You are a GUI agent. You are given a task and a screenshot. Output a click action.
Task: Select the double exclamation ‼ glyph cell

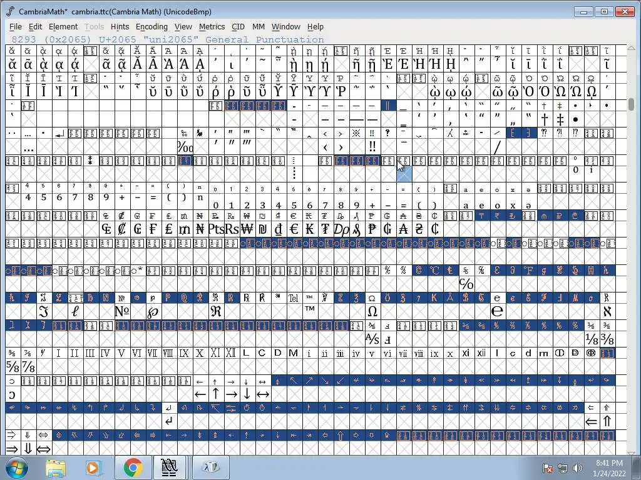[372, 146]
